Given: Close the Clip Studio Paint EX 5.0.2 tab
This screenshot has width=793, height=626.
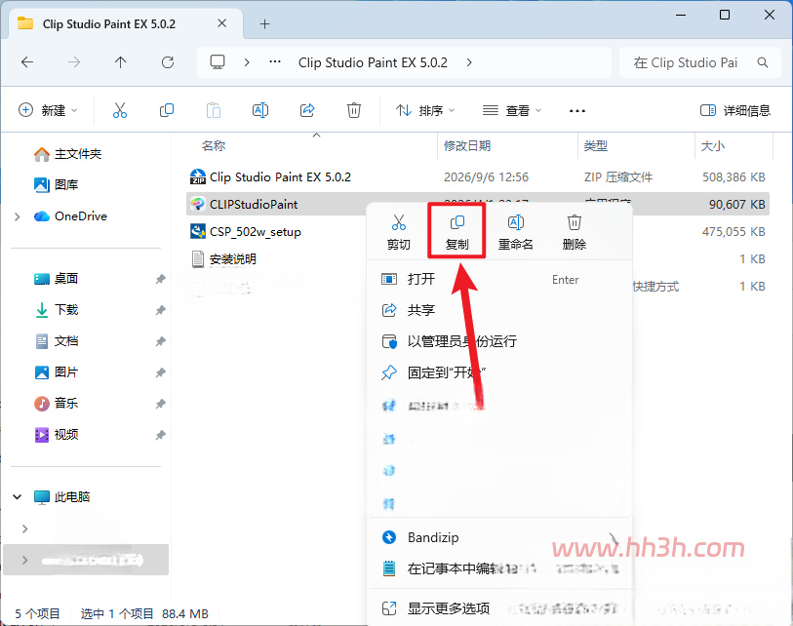Looking at the screenshot, I should click(221, 23).
